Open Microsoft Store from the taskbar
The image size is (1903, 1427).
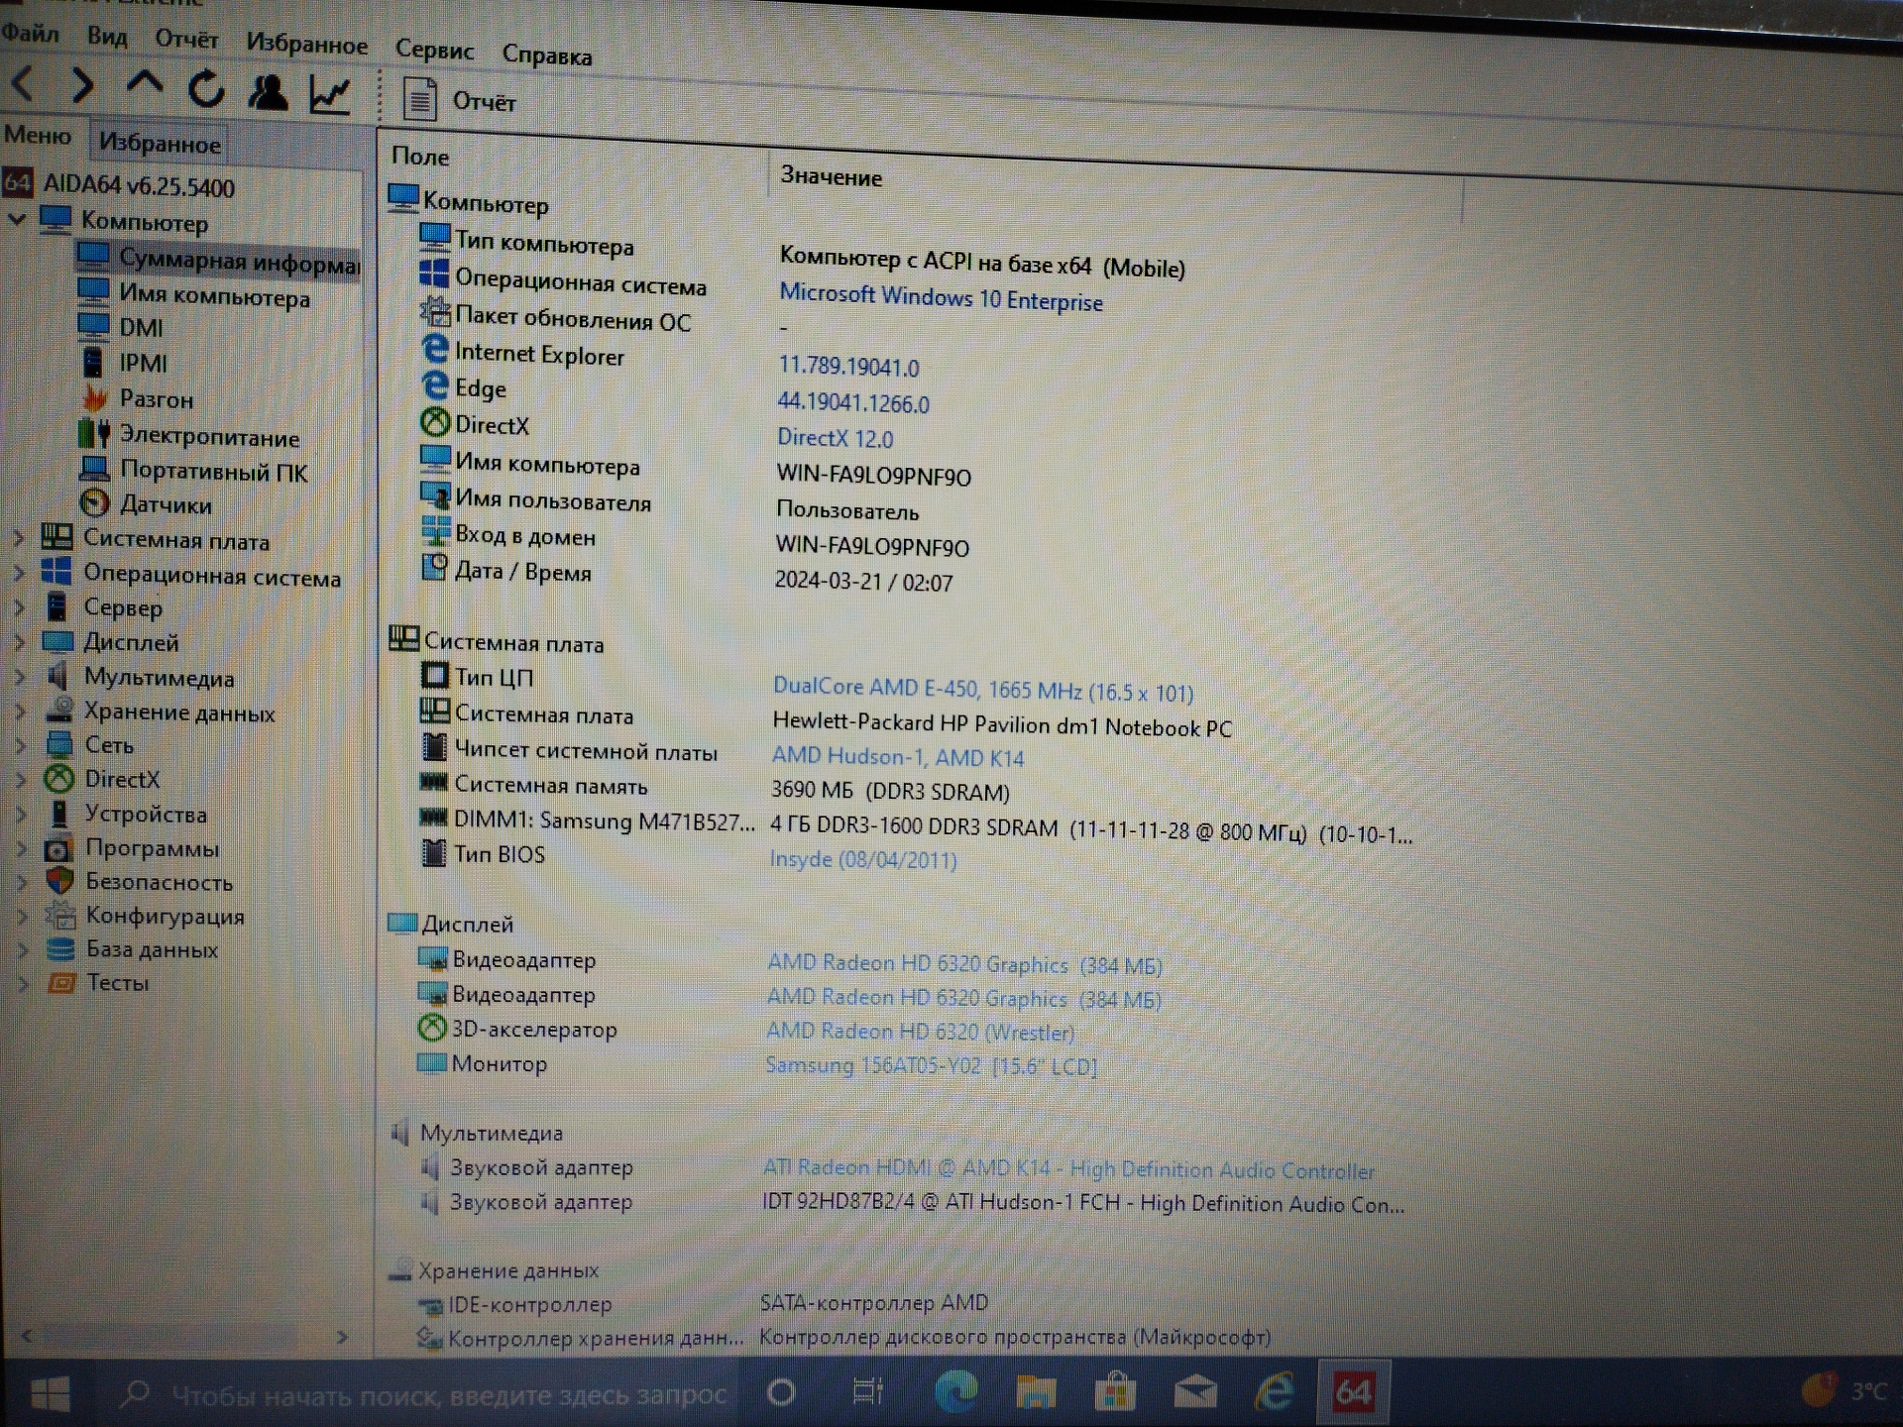click(x=1115, y=1391)
